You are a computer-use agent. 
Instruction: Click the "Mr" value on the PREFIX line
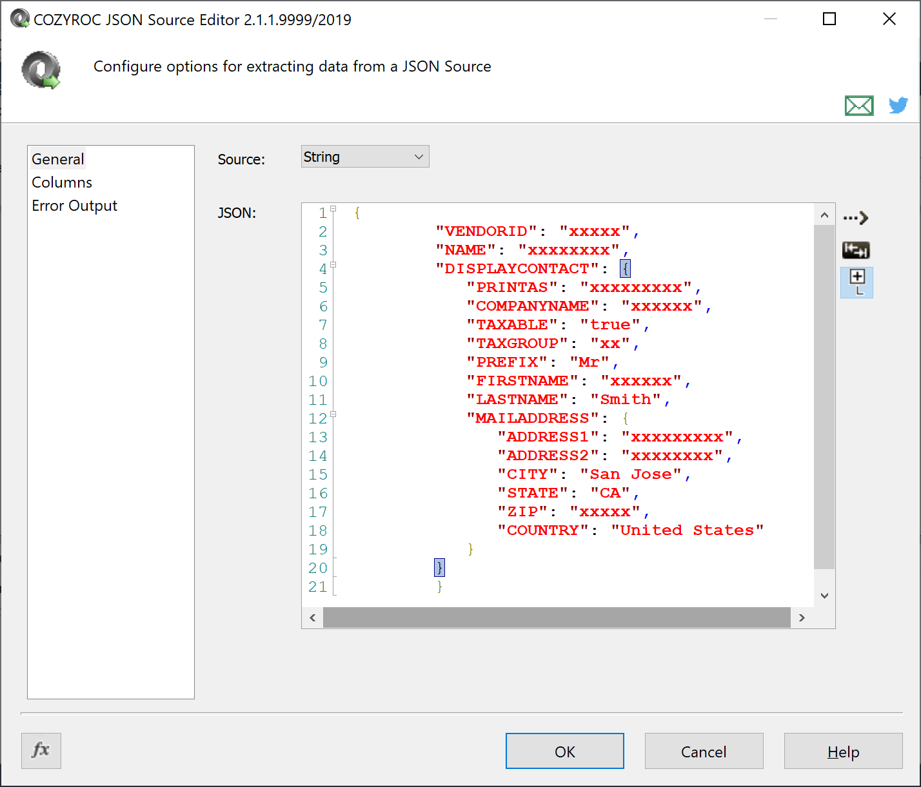pos(589,362)
